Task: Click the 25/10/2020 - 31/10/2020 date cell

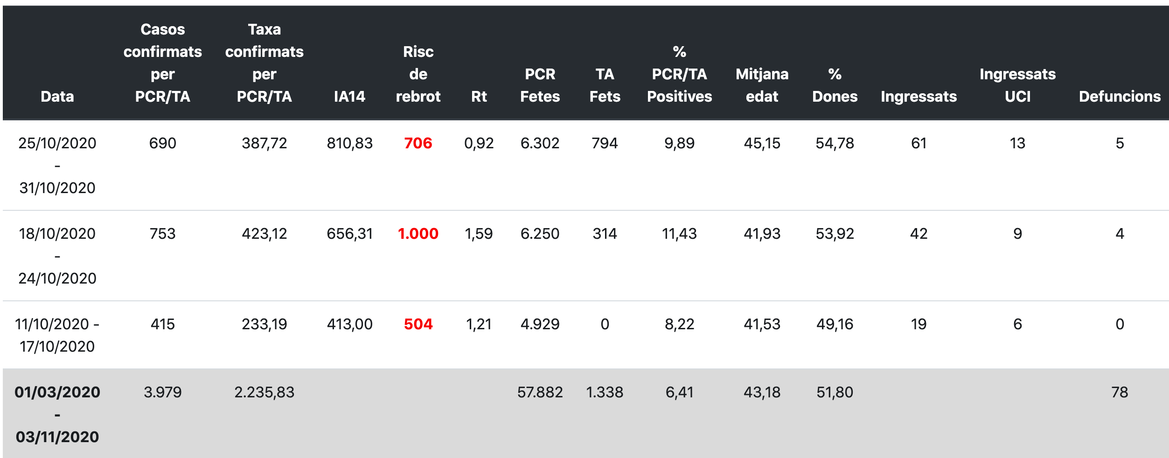Action: (57, 166)
